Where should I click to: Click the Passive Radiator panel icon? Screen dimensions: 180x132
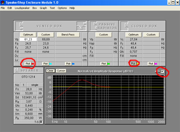pos(93,26)
